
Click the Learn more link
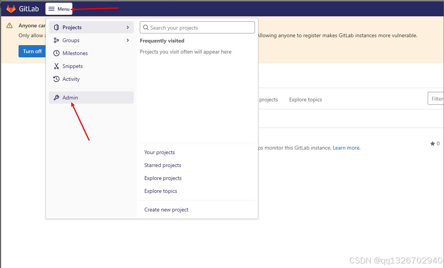click(346, 148)
